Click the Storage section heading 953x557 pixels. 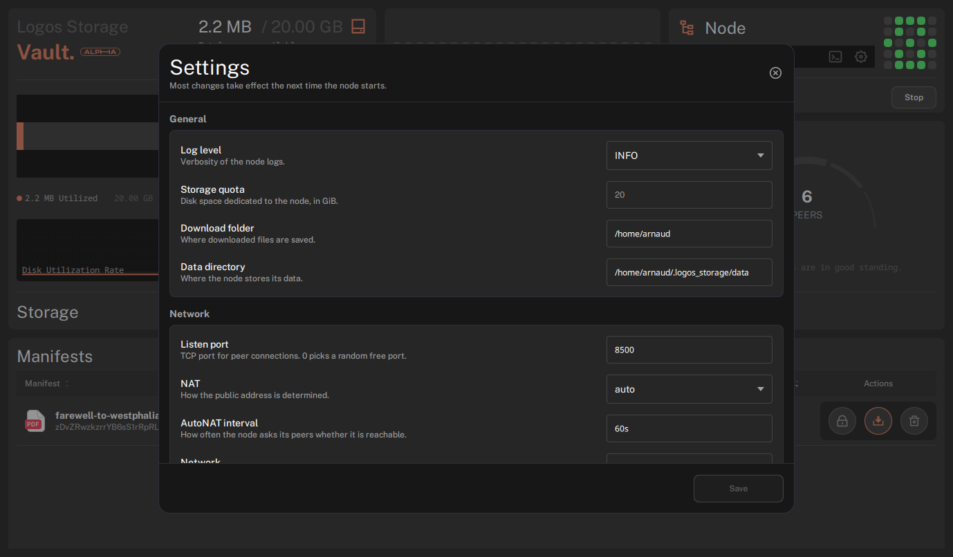pos(48,312)
